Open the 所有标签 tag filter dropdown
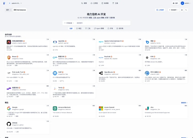 click(x=69, y=23)
